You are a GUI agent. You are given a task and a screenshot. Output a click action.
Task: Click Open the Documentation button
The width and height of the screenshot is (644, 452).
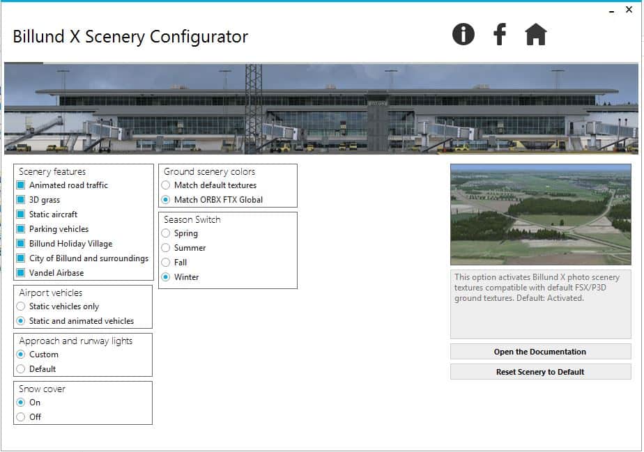click(540, 352)
